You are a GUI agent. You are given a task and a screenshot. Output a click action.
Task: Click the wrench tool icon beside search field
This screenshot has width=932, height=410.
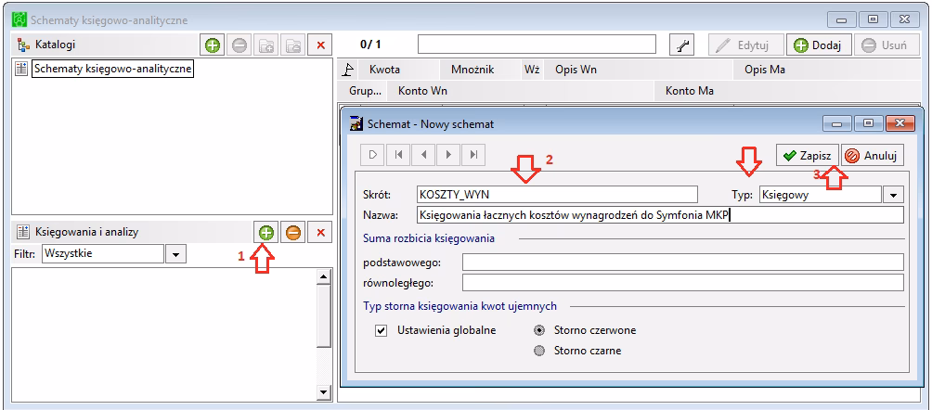coord(682,45)
